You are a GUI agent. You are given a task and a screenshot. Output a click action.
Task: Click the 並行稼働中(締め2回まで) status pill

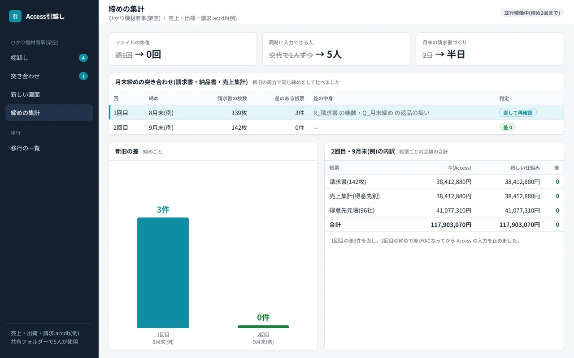point(532,13)
